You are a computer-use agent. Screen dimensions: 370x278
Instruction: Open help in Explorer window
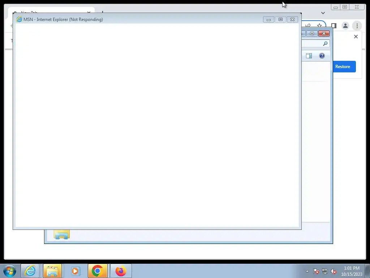coord(322,56)
